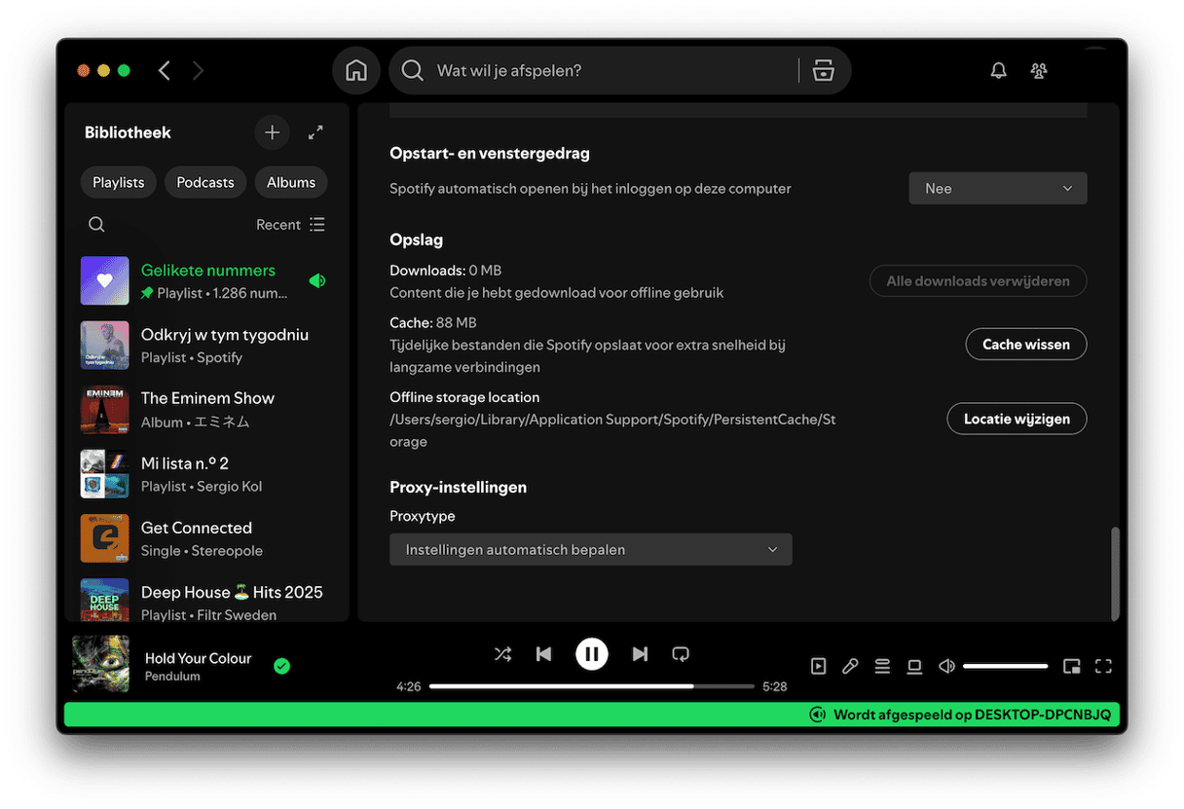
Task: Toggle the green liked checkmark for Hold Your Colour
Action: point(281,666)
